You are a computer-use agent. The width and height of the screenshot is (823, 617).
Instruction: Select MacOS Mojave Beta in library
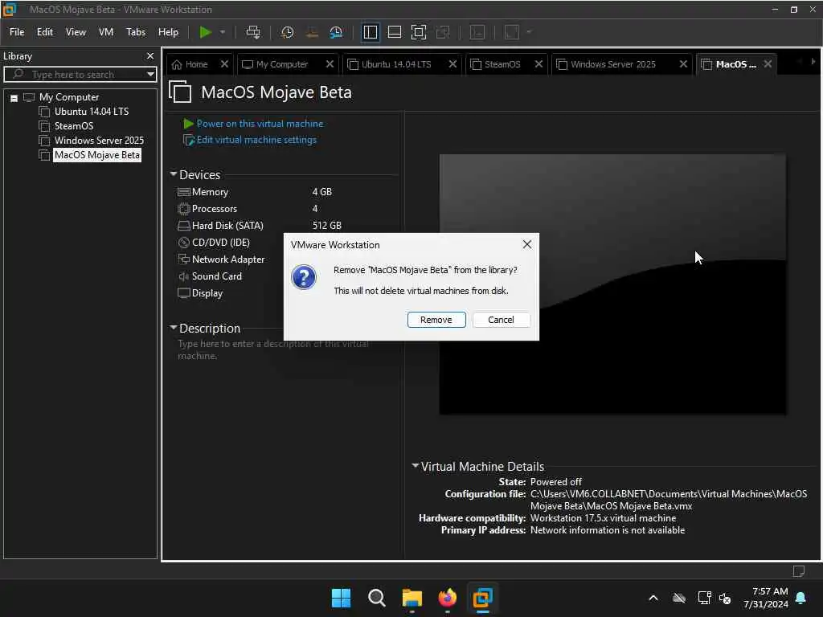coord(97,155)
